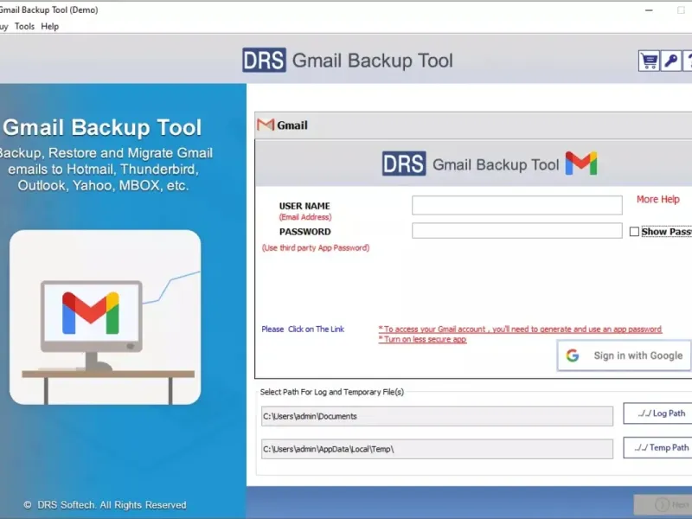Click the Gmail monitor illustration on left panel
The height and width of the screenshot is (519, 692).
tap(105, 317)
